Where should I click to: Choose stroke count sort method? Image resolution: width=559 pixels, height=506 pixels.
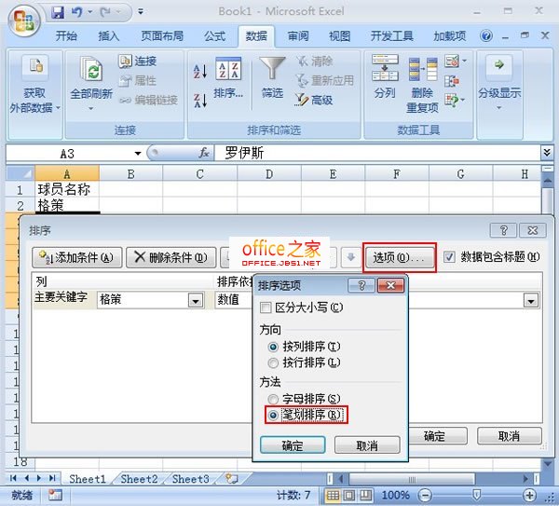point(273,415)
